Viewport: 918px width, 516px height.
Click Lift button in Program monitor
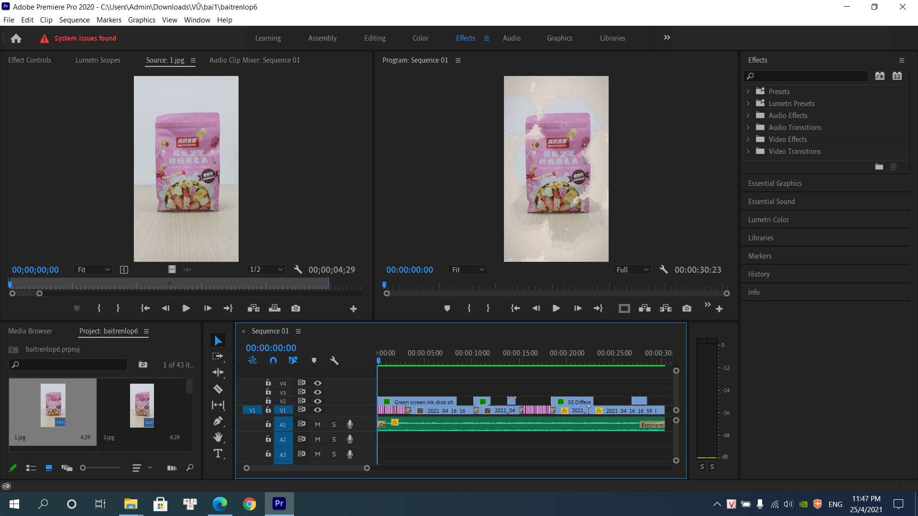point(645,309)
